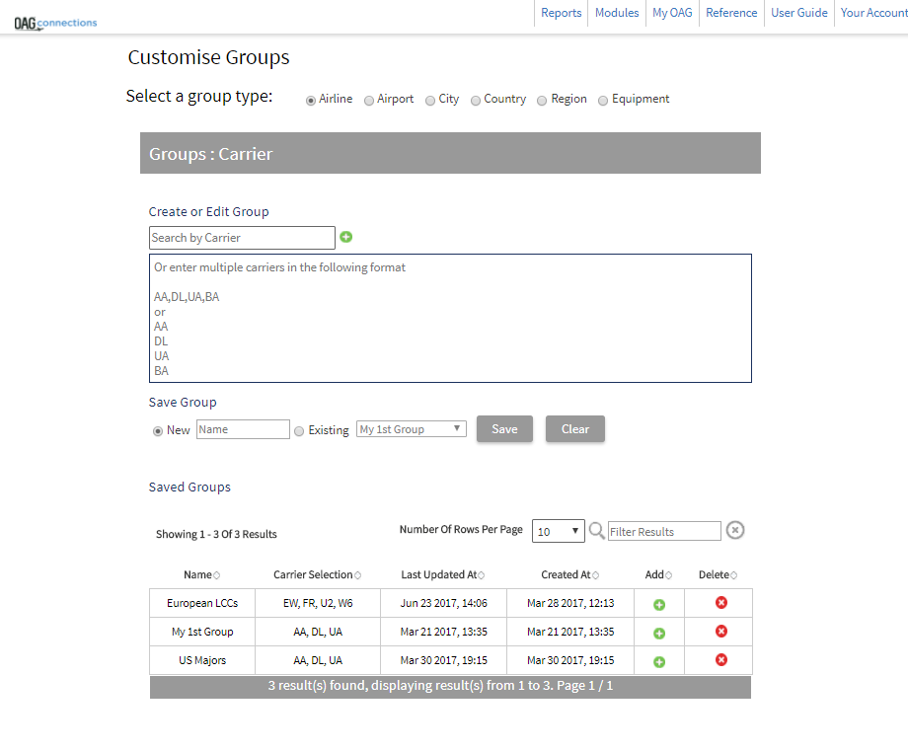The width and height of the screenshot is (908, 751).
Task: Click US Majors' AA, DL, UA cell
Action: (x=318, y=660)
